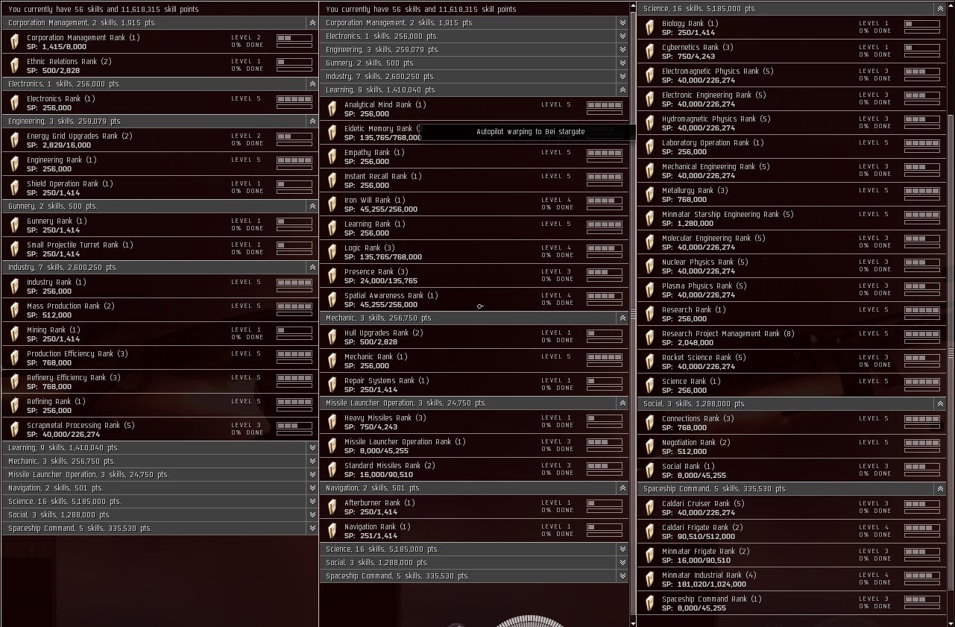
Task: Click the Mass Production skill book icon
Action: 14,310
